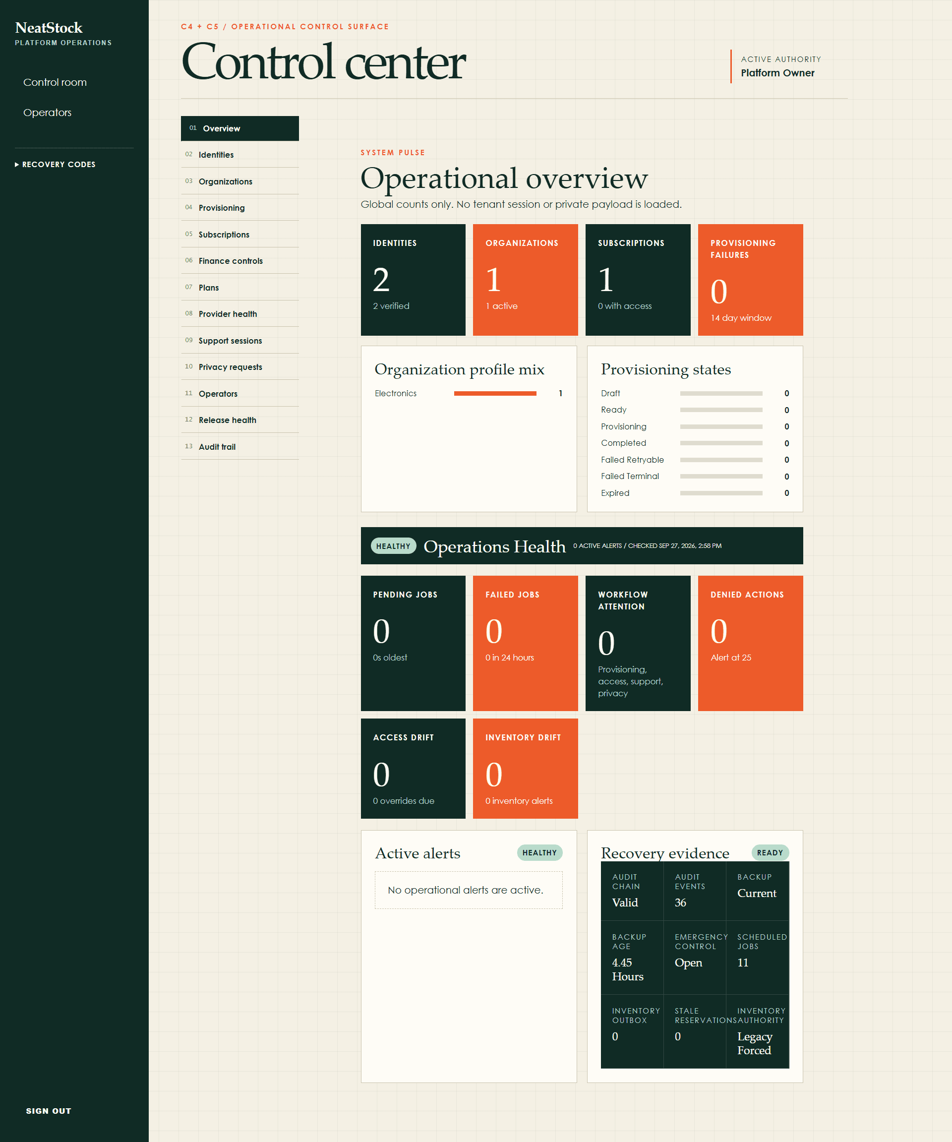Click the Backup Age 4.45 Hours cell
952x1142 pixels.
point(632,958)
